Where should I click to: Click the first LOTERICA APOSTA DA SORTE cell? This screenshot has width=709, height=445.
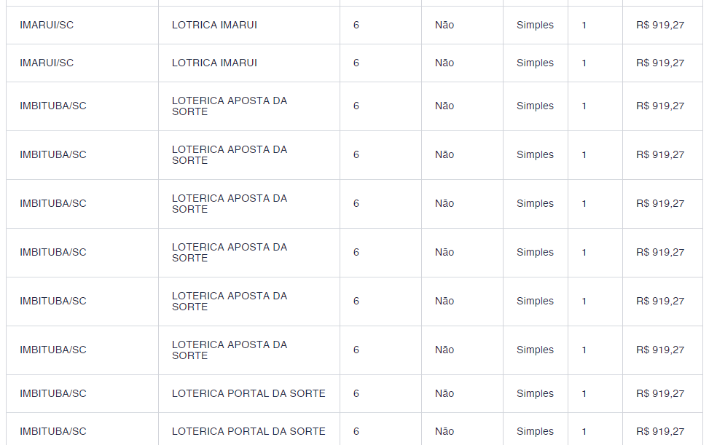pos(230,106)
